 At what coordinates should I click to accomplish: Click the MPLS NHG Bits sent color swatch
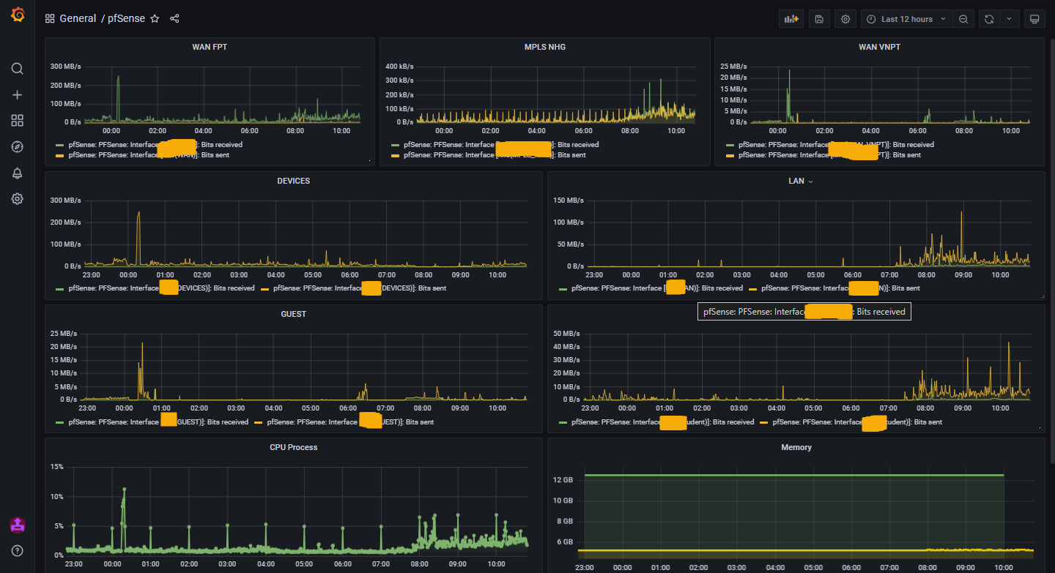click(x=396, y=155)
